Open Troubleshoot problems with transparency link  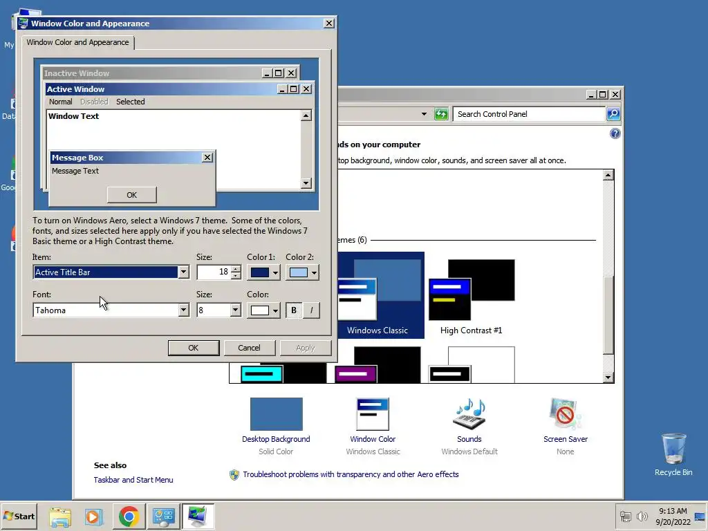[x=351, y=474]
